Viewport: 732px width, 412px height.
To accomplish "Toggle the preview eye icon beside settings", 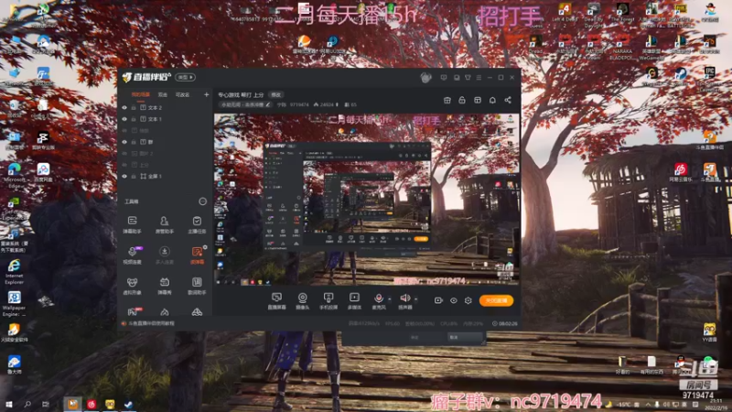I will coord(453,300).
